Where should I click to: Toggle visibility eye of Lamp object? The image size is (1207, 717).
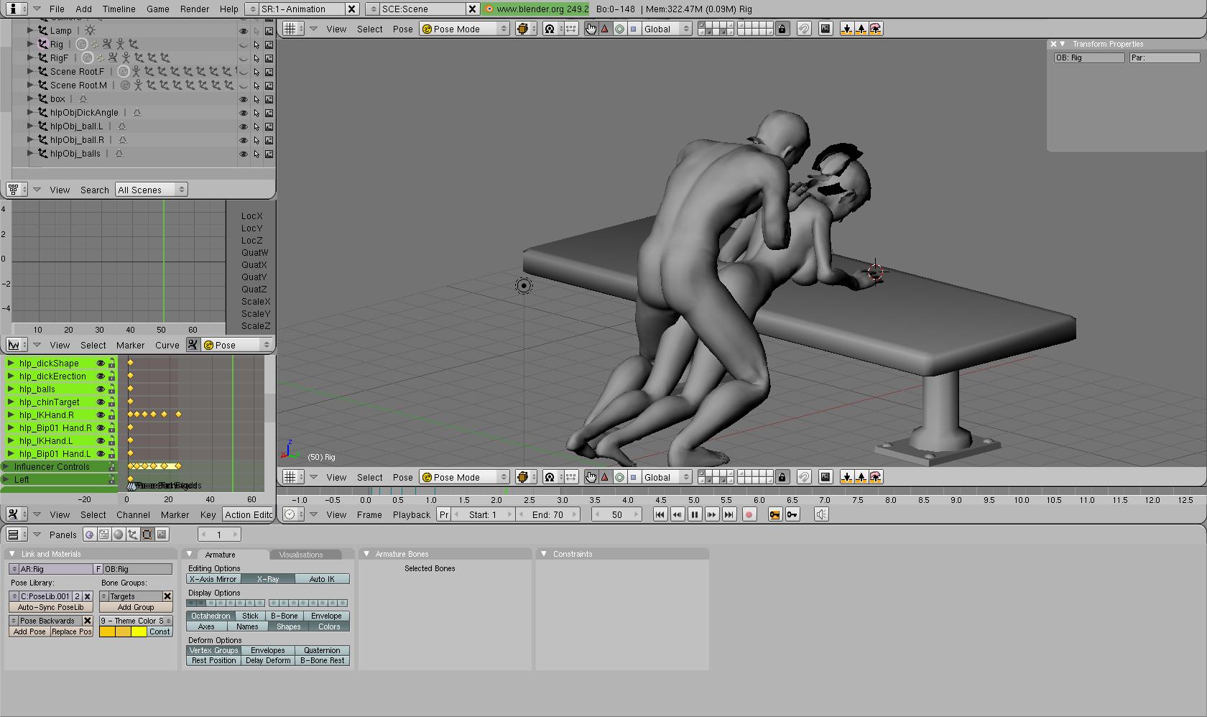click(244, 31)
